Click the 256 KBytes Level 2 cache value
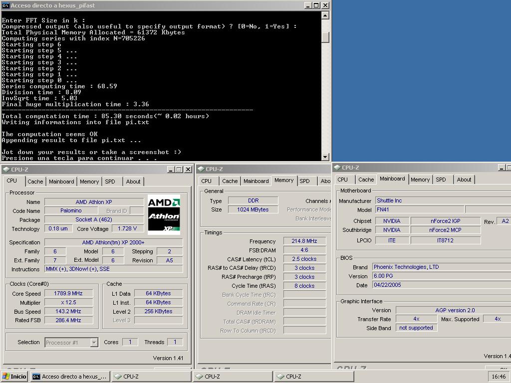511x383 pixels. (x=158, y=311)
